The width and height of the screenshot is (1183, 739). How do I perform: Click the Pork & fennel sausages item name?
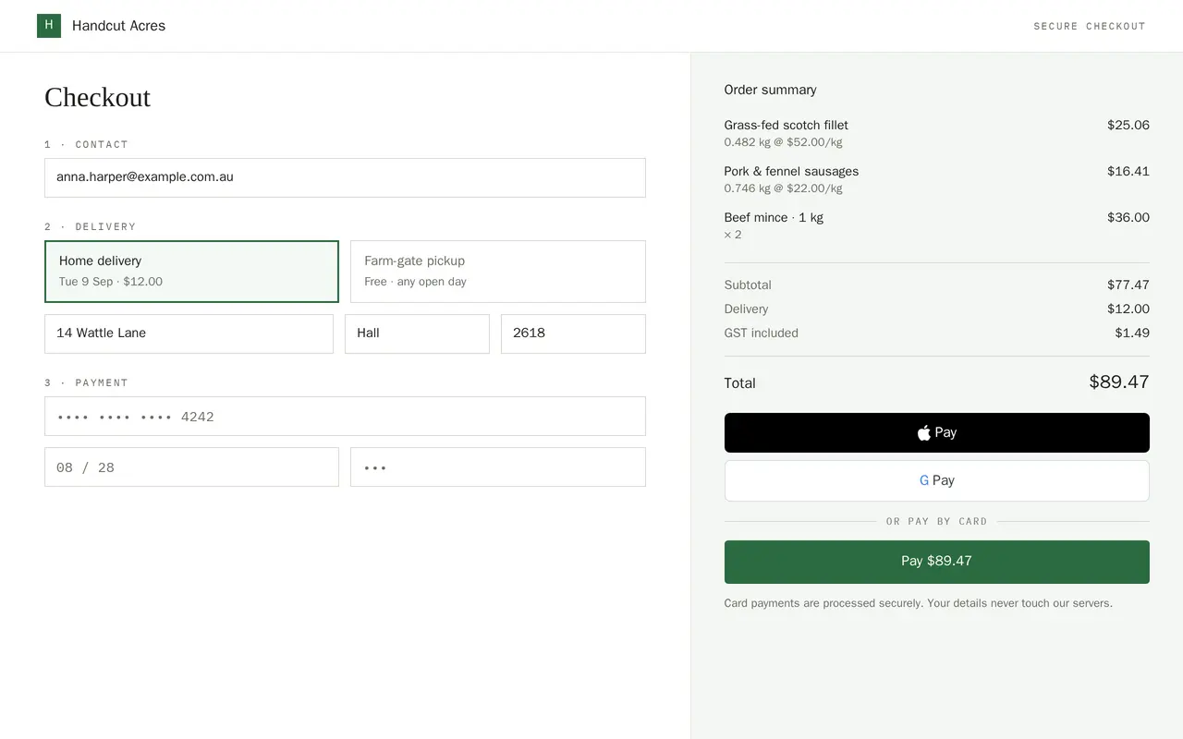tap(791, 171)
